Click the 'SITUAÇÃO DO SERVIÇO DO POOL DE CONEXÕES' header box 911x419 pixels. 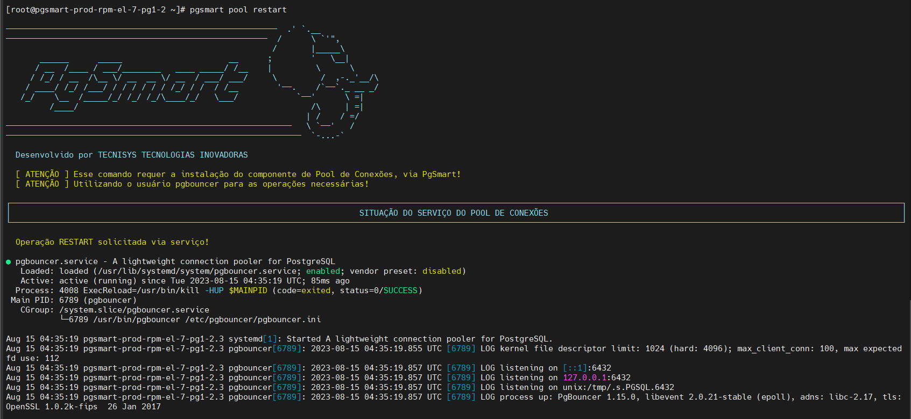point(456,212)
